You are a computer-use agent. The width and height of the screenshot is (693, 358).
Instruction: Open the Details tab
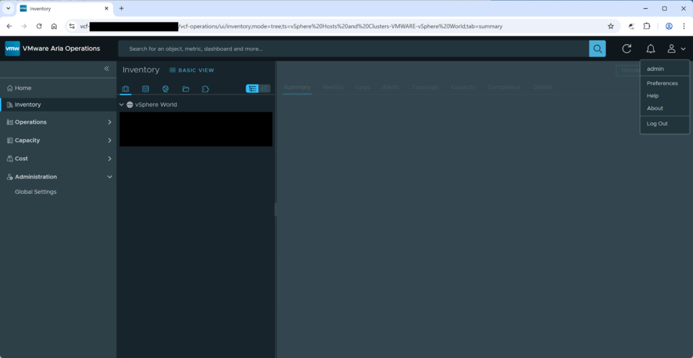[x=542, y=87]
